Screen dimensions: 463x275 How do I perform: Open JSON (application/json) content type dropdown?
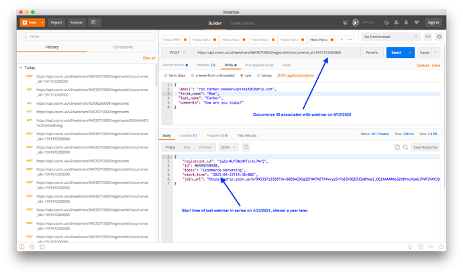pos(298,76)
